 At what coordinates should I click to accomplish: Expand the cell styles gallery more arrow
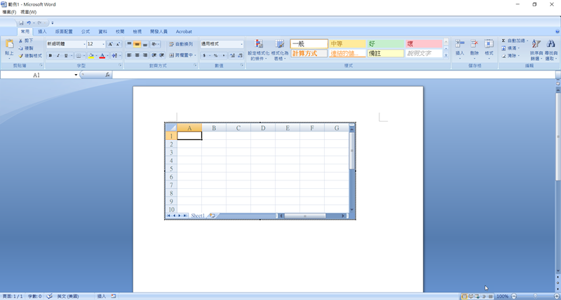pos(446,55)
